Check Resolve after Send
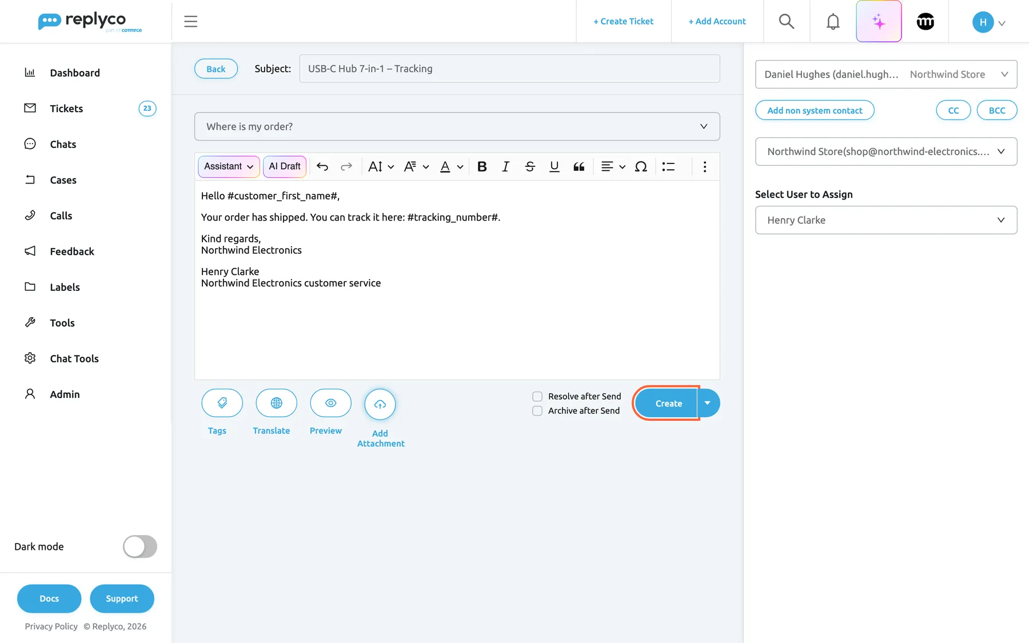 (x=537, y=396)
